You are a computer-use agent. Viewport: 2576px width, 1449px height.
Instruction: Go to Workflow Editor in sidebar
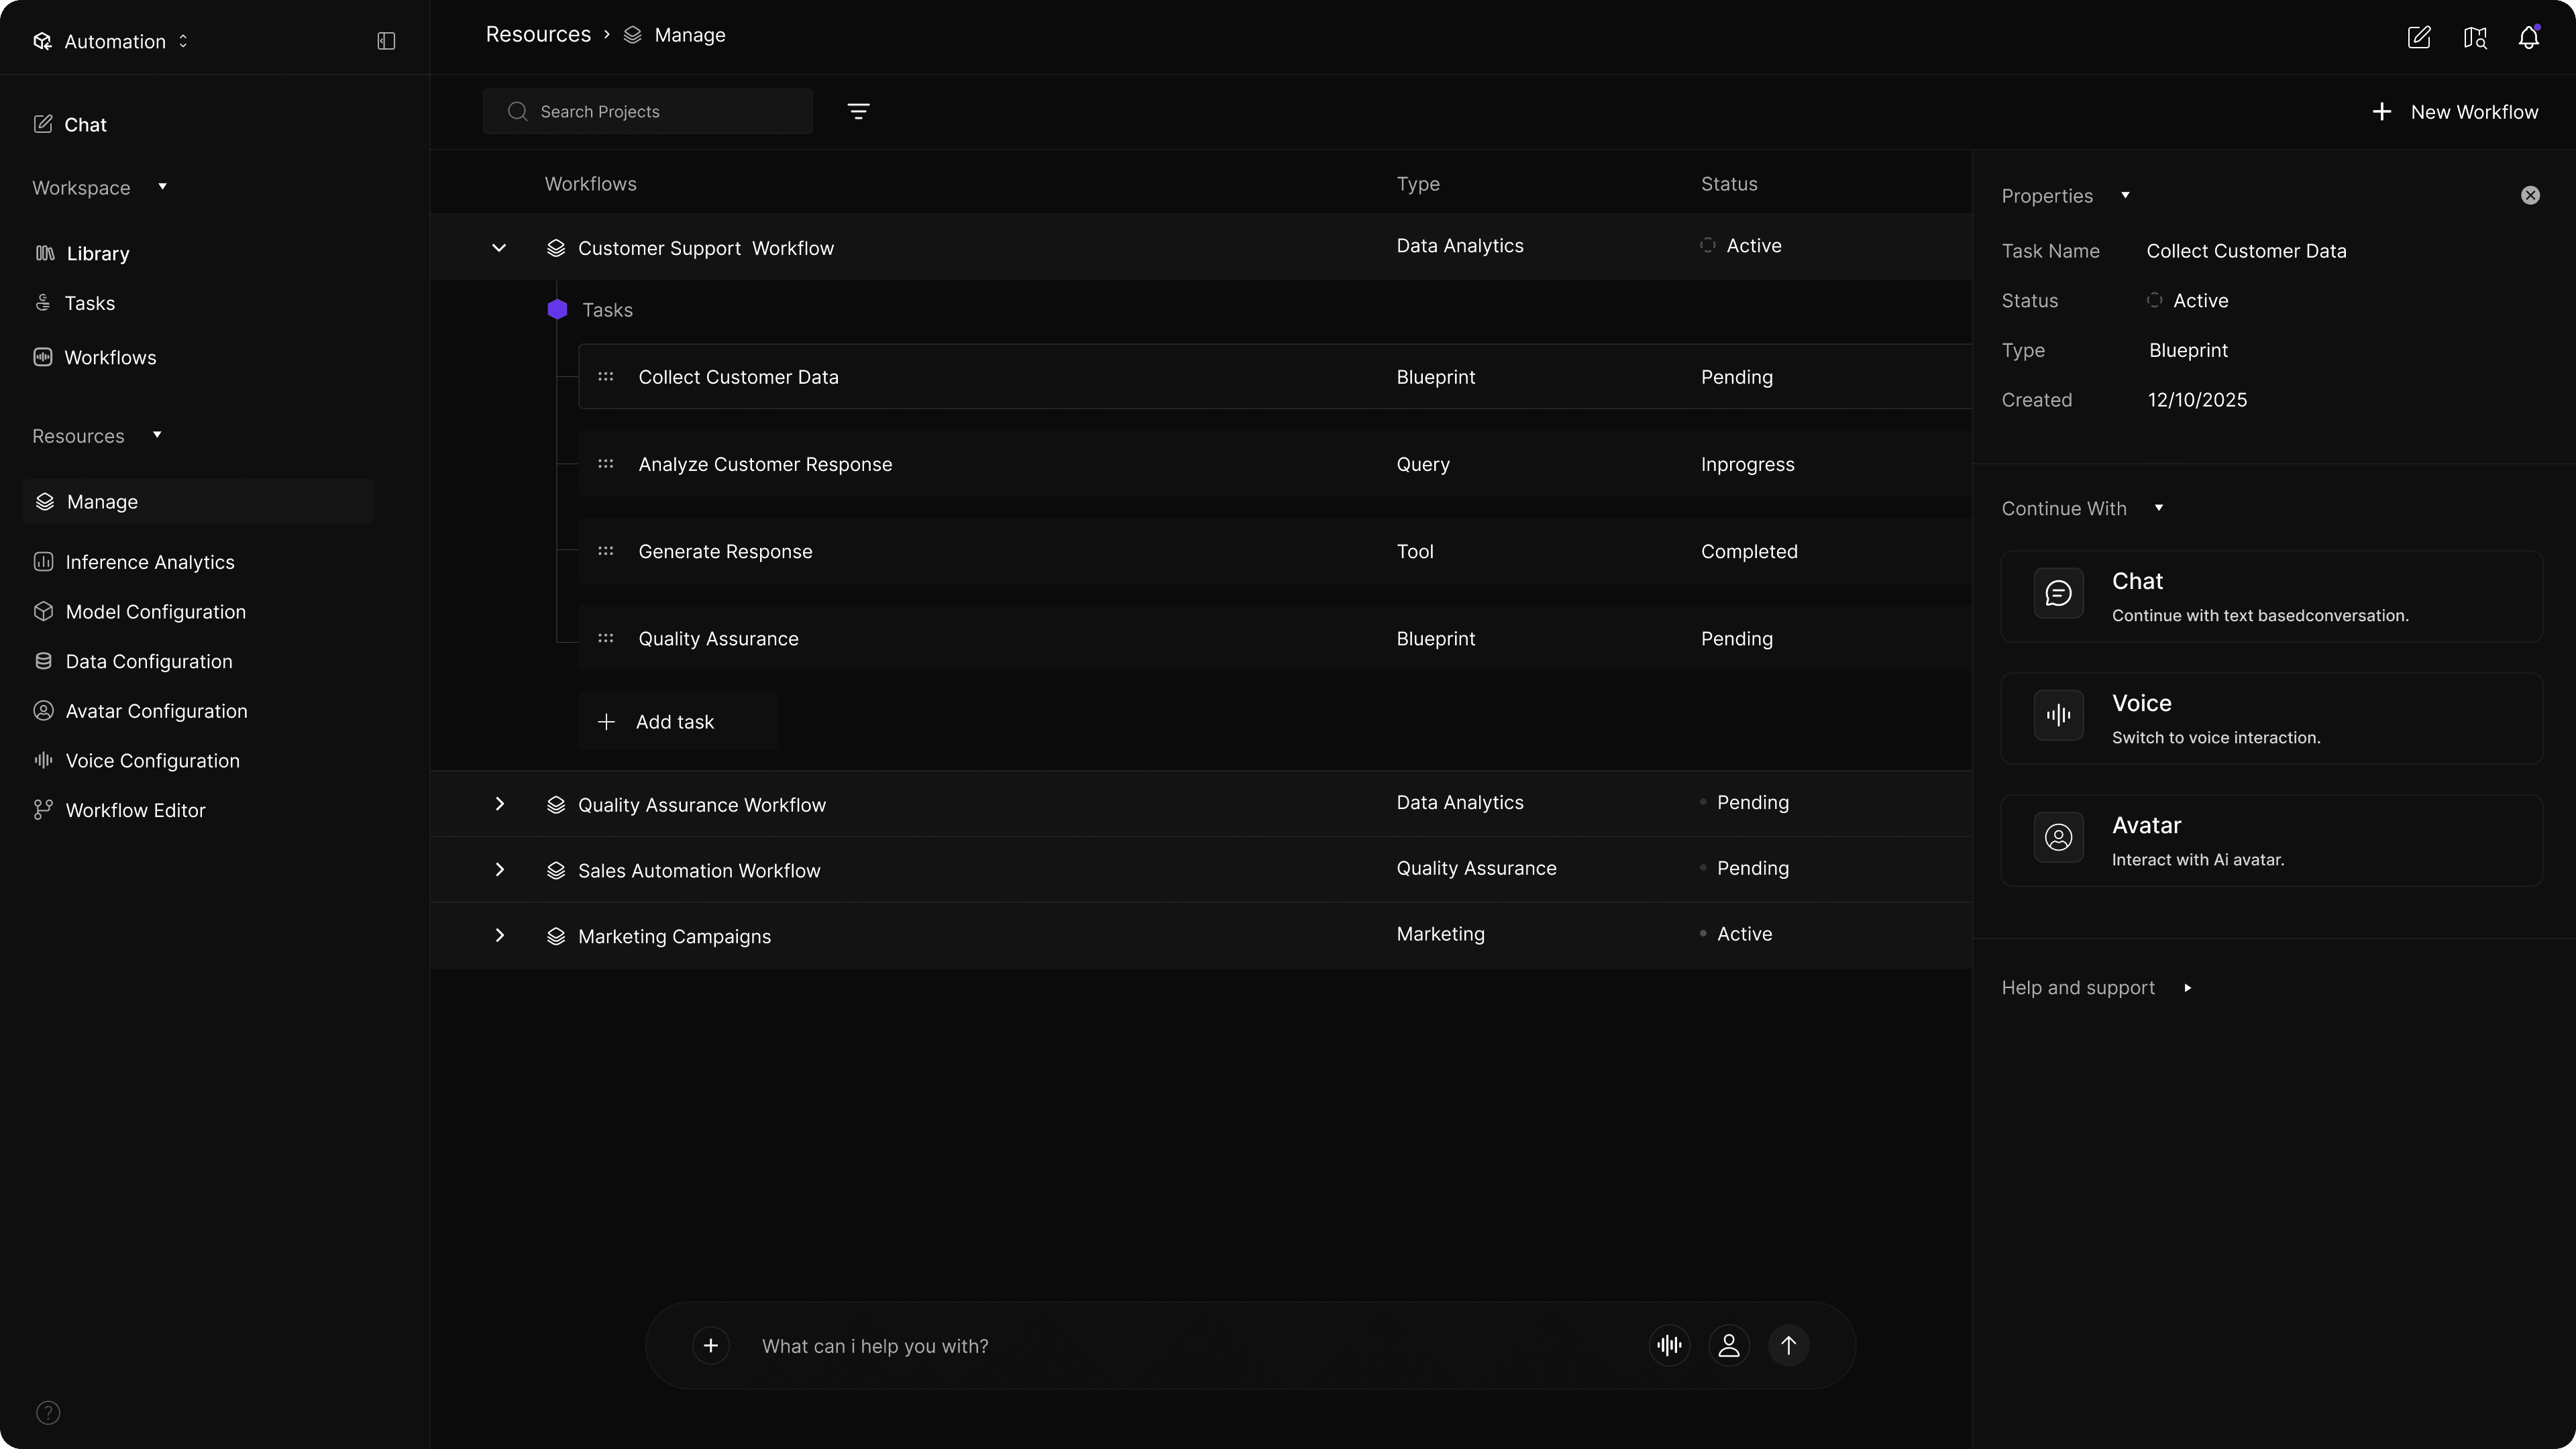click(x=135, y=810)
